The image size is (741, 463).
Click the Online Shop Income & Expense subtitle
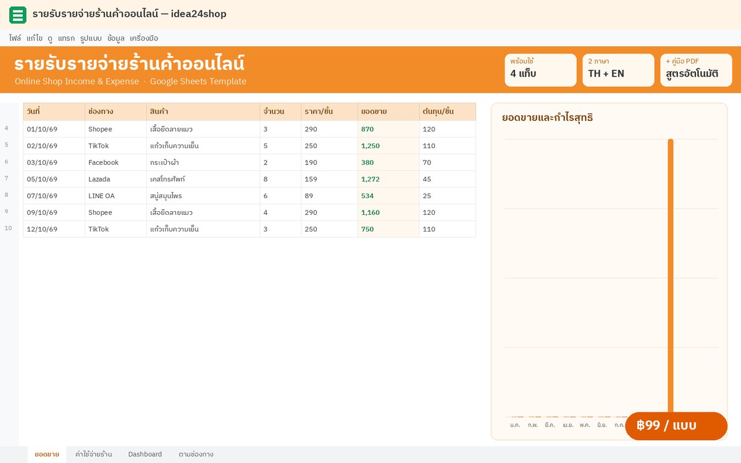pyautogui.click(x=77, y=81)
